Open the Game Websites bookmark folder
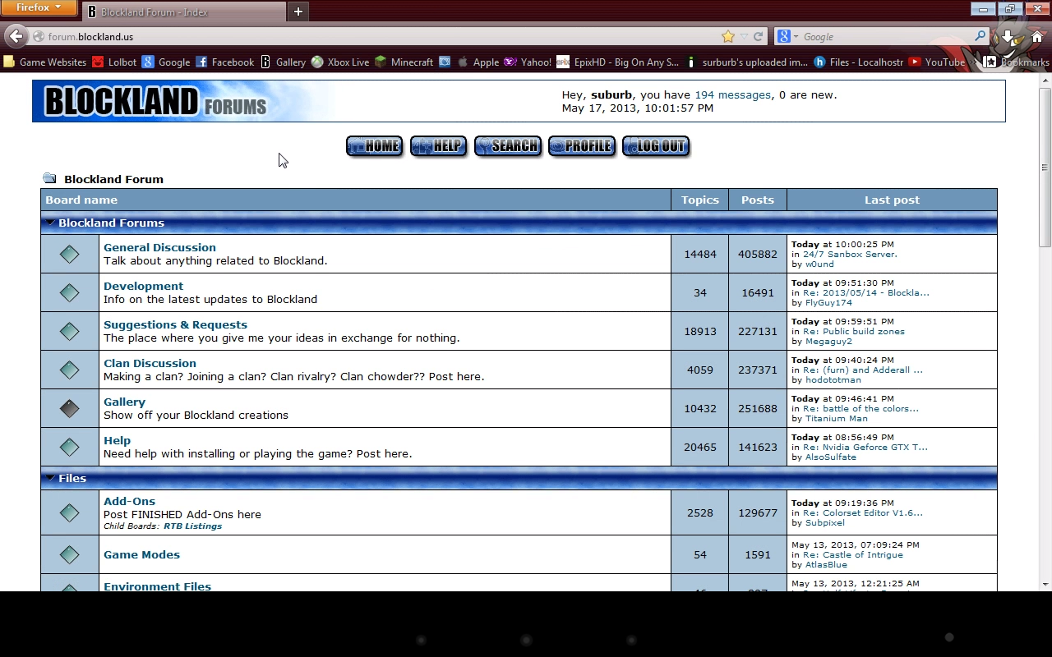This screenshot has width=1052, height=657. pyautogui.click(x=45, y=62)
